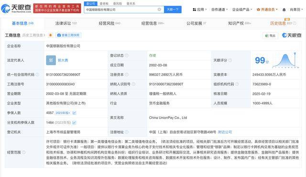
Task: Show info tooltip beside 统一社会信用代码
Action: coord(37,75)
